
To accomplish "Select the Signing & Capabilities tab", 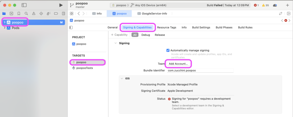I will 137,27.
